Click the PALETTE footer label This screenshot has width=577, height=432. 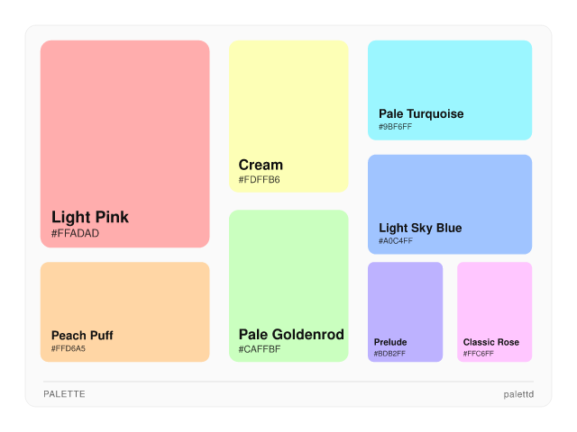coord(64,394)
